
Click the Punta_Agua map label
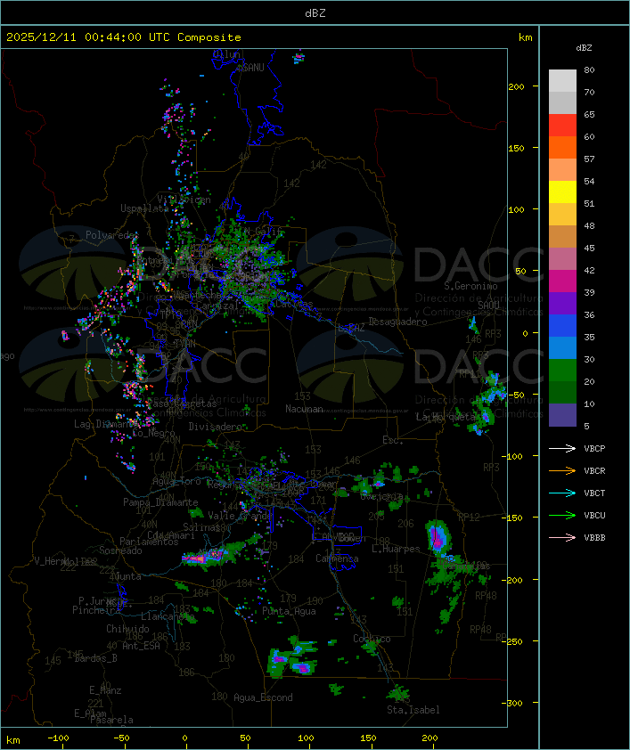click(x=289, y=611)
